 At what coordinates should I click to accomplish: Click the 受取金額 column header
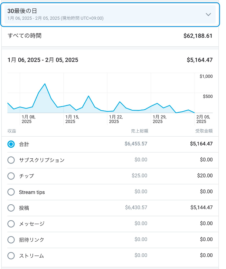(204, 131)
